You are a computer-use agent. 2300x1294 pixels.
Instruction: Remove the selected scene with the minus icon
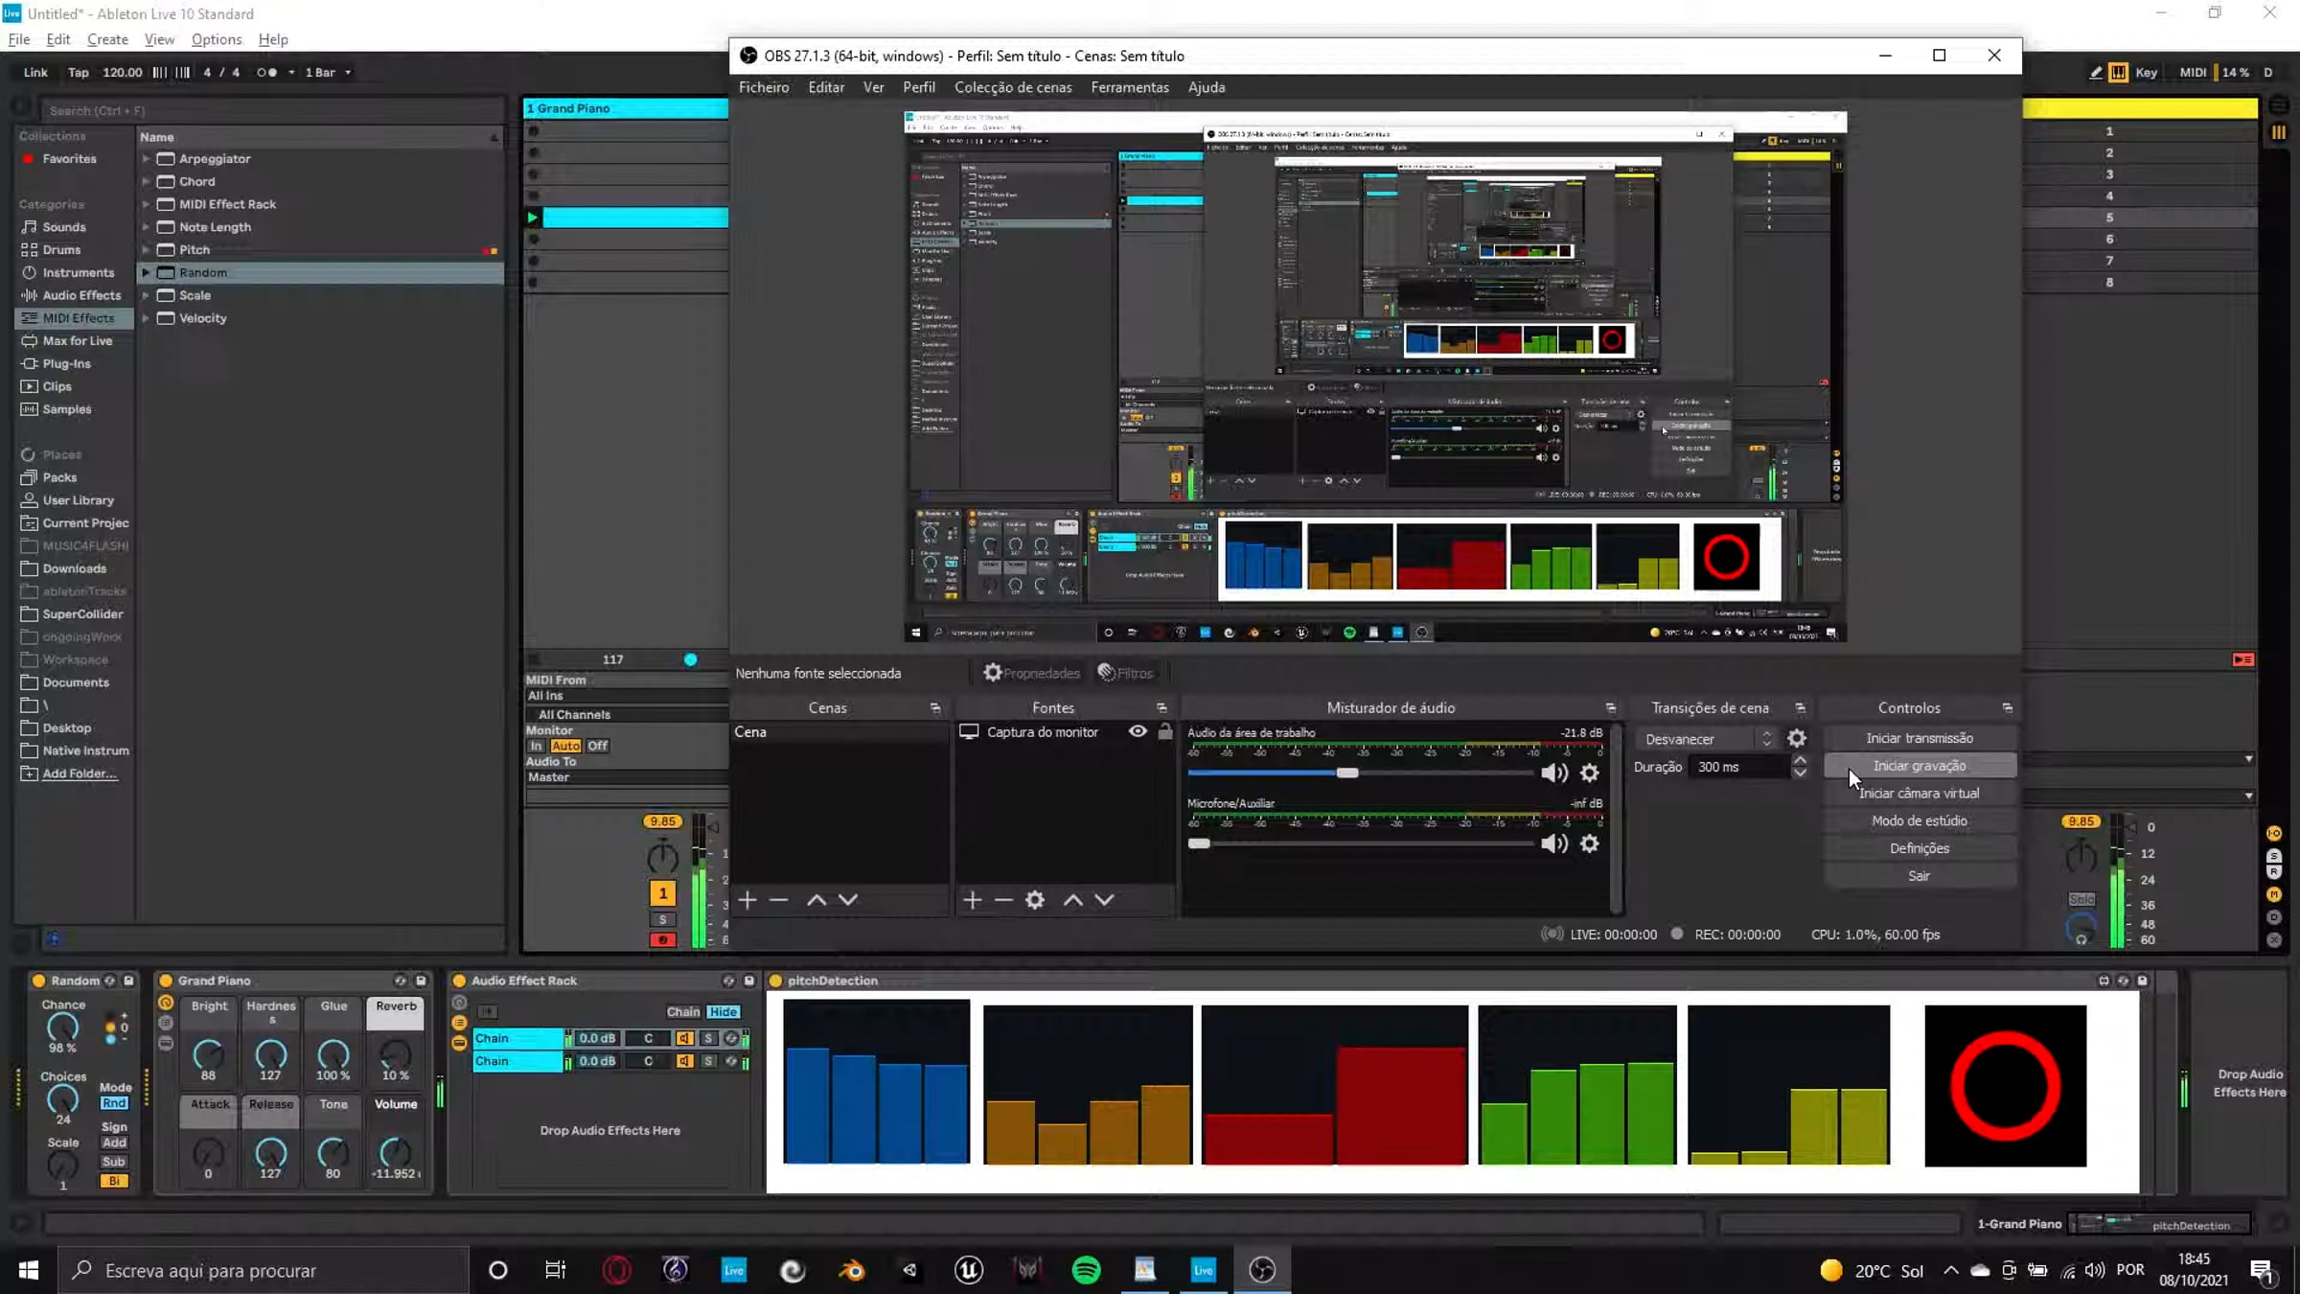click(x=778, y=900)
